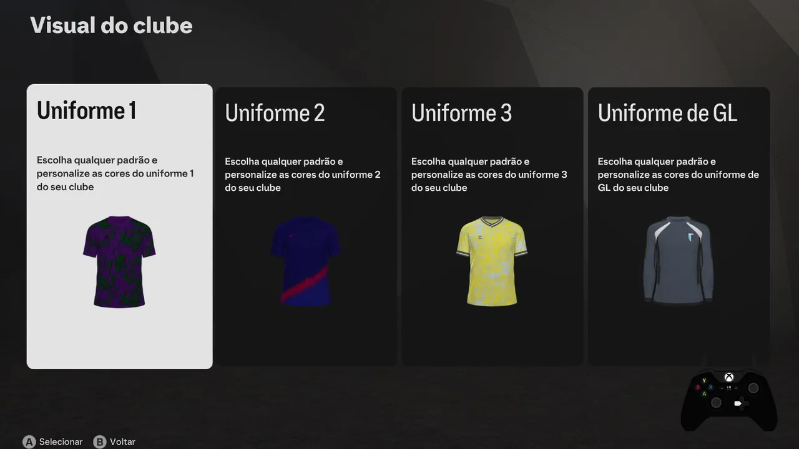Image resolution: width=799 pixels, height=449 pixels.
Task: Click the red B button on the controller
Action: coord(698,387)
